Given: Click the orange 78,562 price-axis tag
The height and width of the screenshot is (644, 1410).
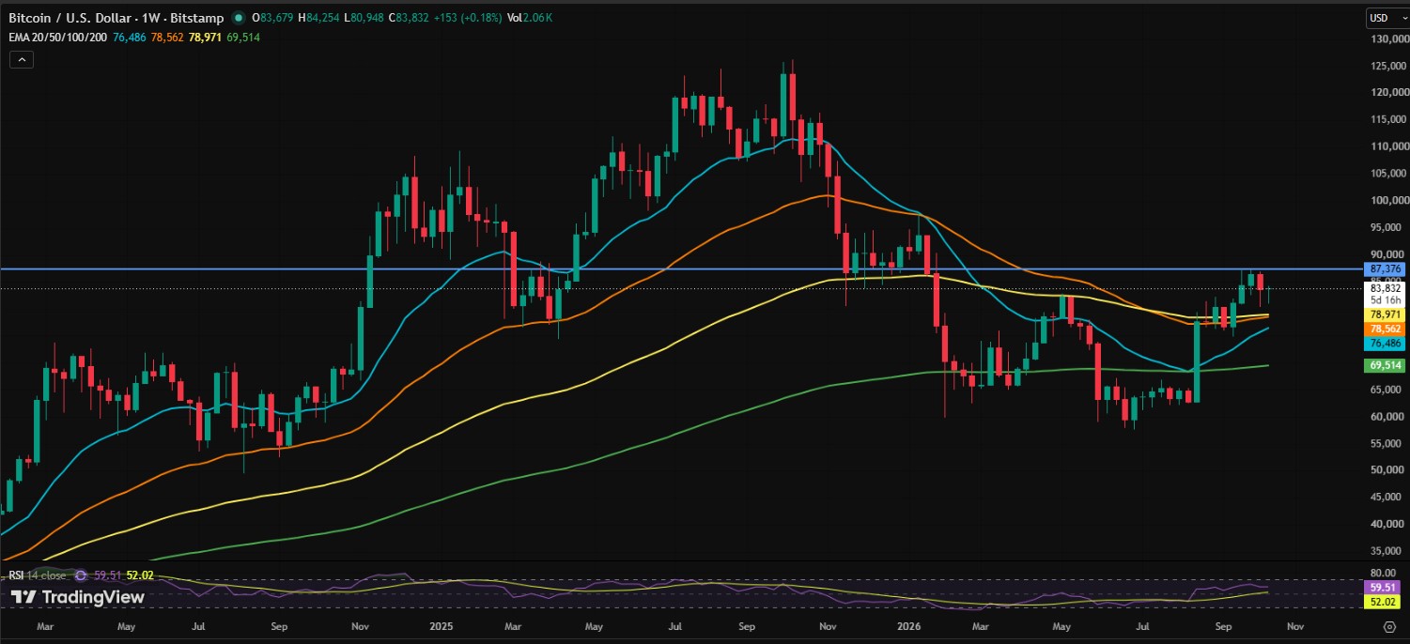Looking at the screenshot, I should coord(1386,330).
